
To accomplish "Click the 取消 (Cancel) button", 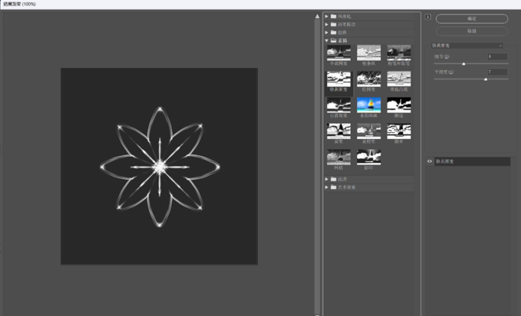I will pyautogui.click(x=472, y=32).
